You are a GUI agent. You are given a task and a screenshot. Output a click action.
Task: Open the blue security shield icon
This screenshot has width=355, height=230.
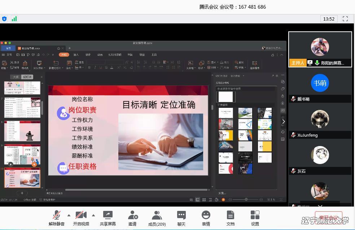pos(4,19)
